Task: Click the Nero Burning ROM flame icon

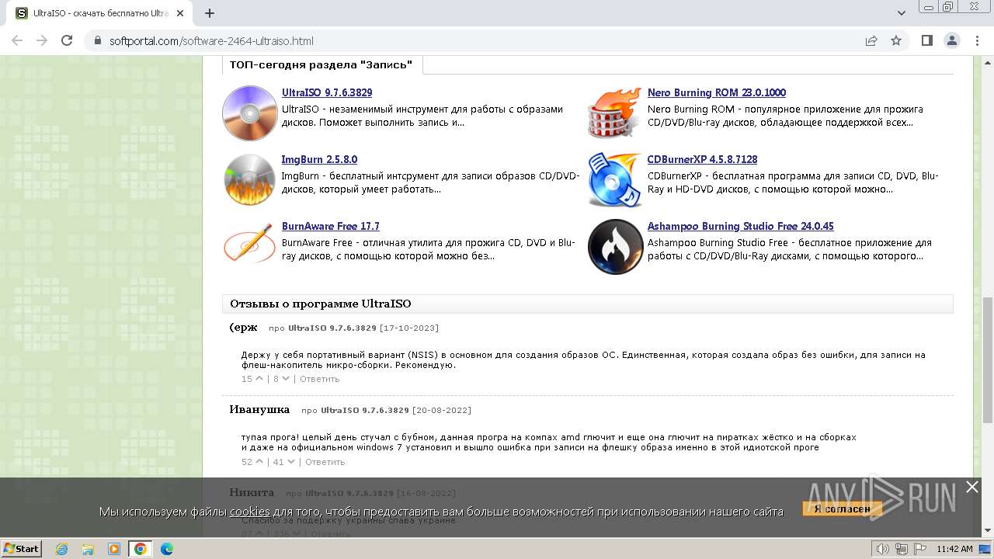Action: point(615,113)
